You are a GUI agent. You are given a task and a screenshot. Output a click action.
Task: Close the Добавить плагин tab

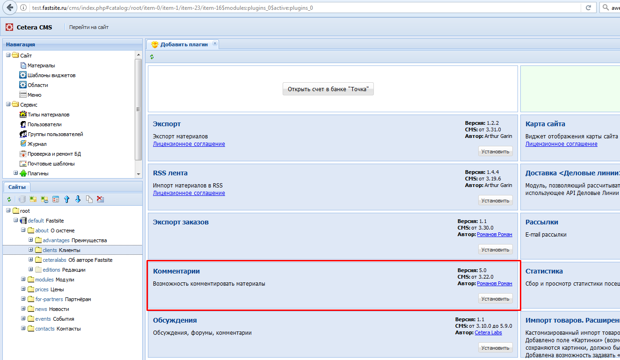point(215,43)
